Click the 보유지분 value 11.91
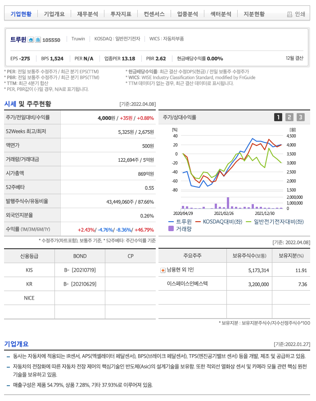Viewport: 316px width, 401px height. [301, 270]
